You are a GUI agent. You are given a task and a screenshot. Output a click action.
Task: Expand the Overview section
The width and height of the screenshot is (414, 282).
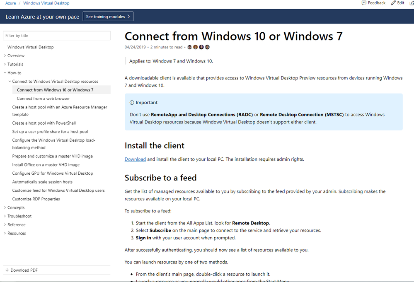pos(5,55)
